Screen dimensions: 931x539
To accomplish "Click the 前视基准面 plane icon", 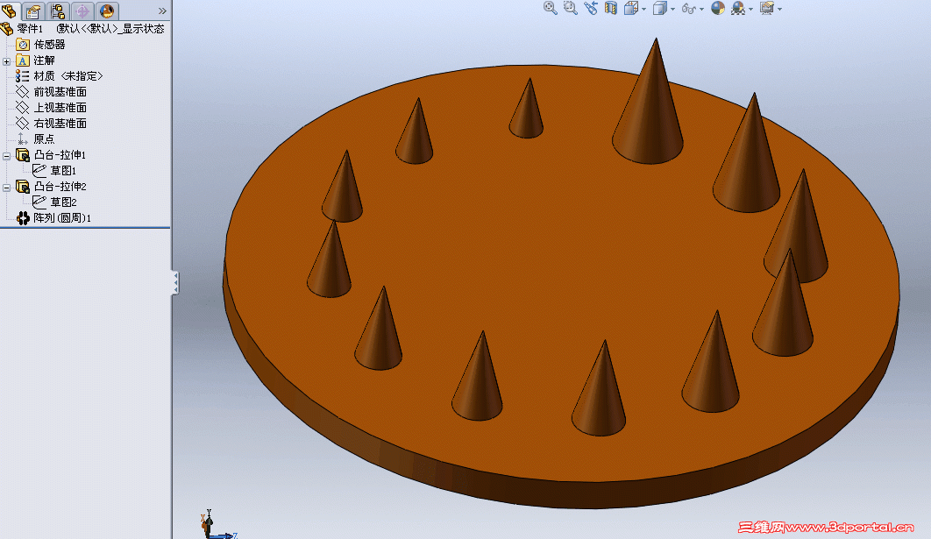I will pyautogui.click(x=23, y=92).
